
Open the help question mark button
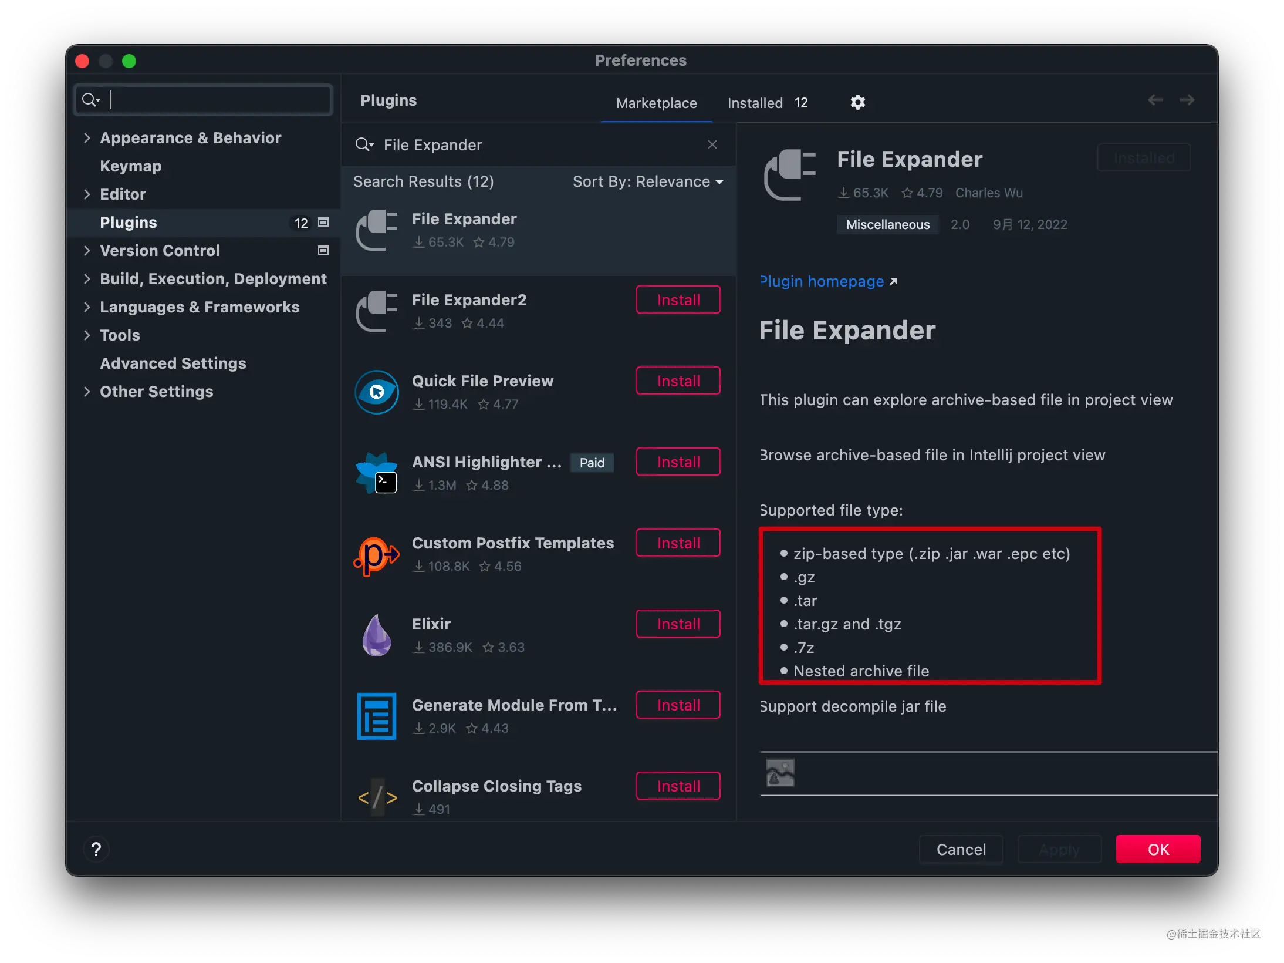(x=96, y=849)
